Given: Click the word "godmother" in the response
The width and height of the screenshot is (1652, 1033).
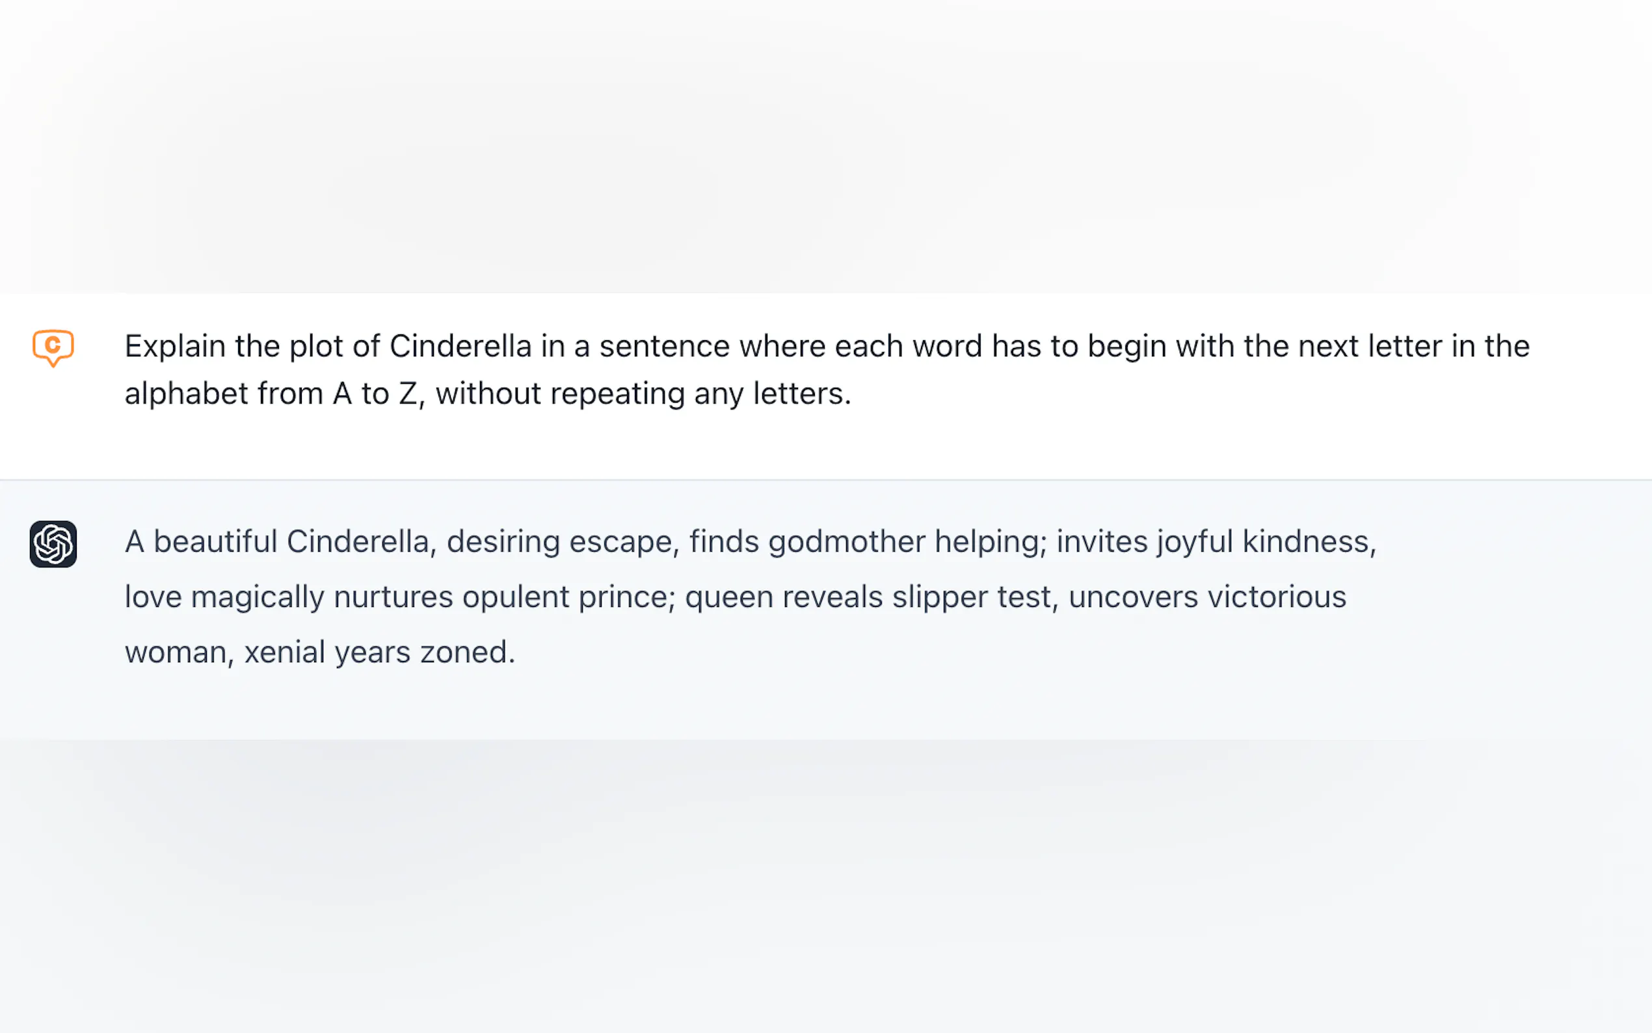Looking at the screenshot, I should (x=847, y=542).
